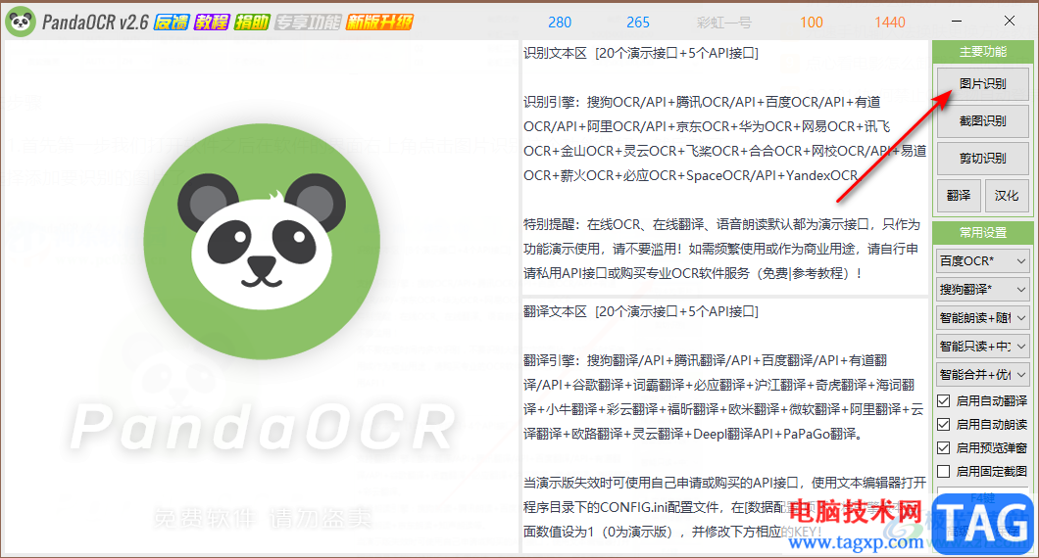Close the PandaOCR window
1039x558 pixels.
pyautogui.click(x=1010, y=22)
